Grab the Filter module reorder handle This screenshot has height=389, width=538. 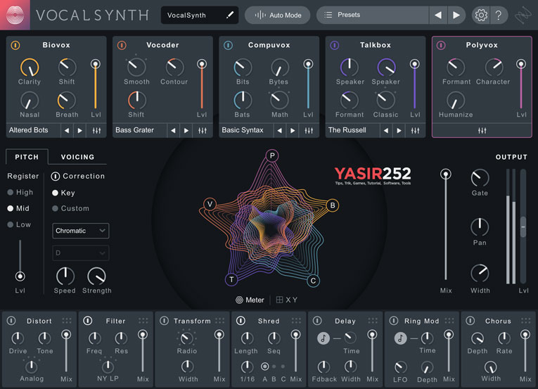coord(143,321)
